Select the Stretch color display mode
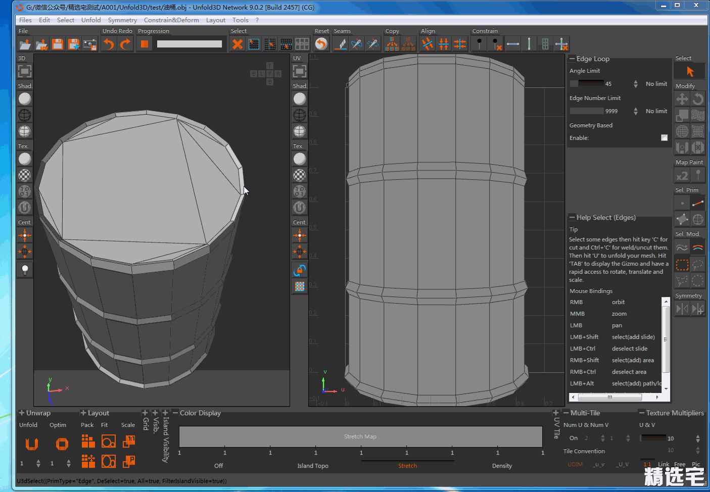The width and height of the screenshot is (710, 492). [407, 466]
